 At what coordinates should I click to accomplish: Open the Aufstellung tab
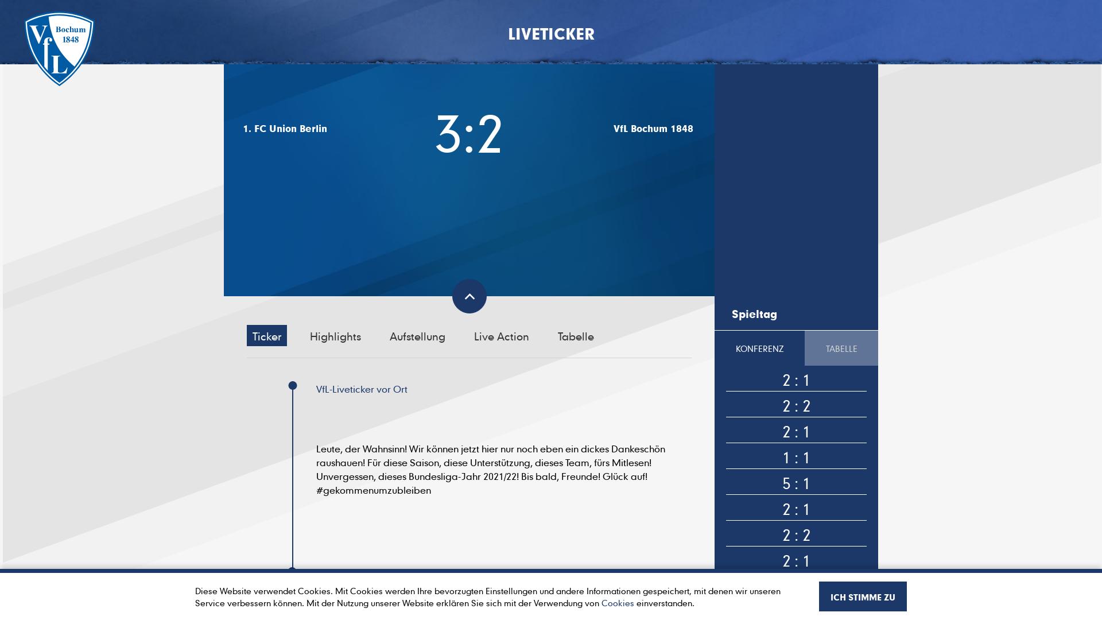click(x=417, y=336)
